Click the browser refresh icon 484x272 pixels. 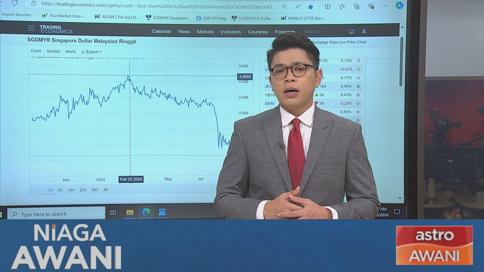(x=15, y=3)
